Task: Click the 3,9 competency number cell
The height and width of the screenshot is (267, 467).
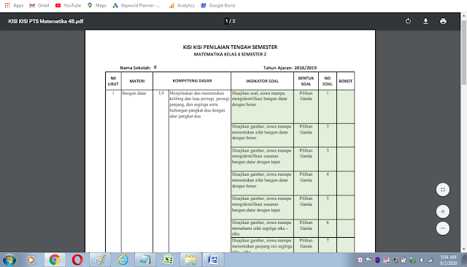Action: [x=161, y=93]
